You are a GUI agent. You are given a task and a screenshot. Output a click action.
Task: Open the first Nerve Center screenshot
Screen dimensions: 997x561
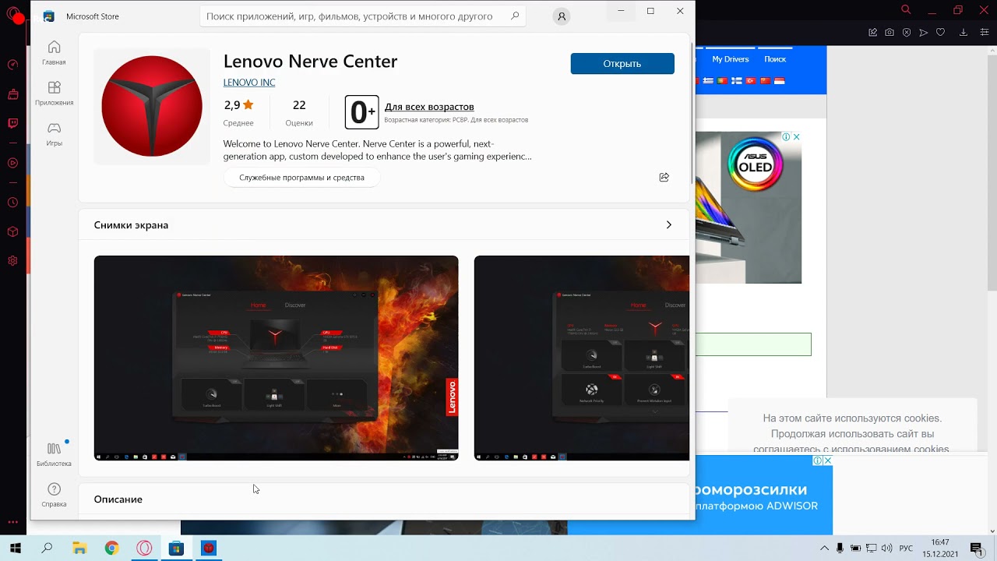(x=277, y=358)
